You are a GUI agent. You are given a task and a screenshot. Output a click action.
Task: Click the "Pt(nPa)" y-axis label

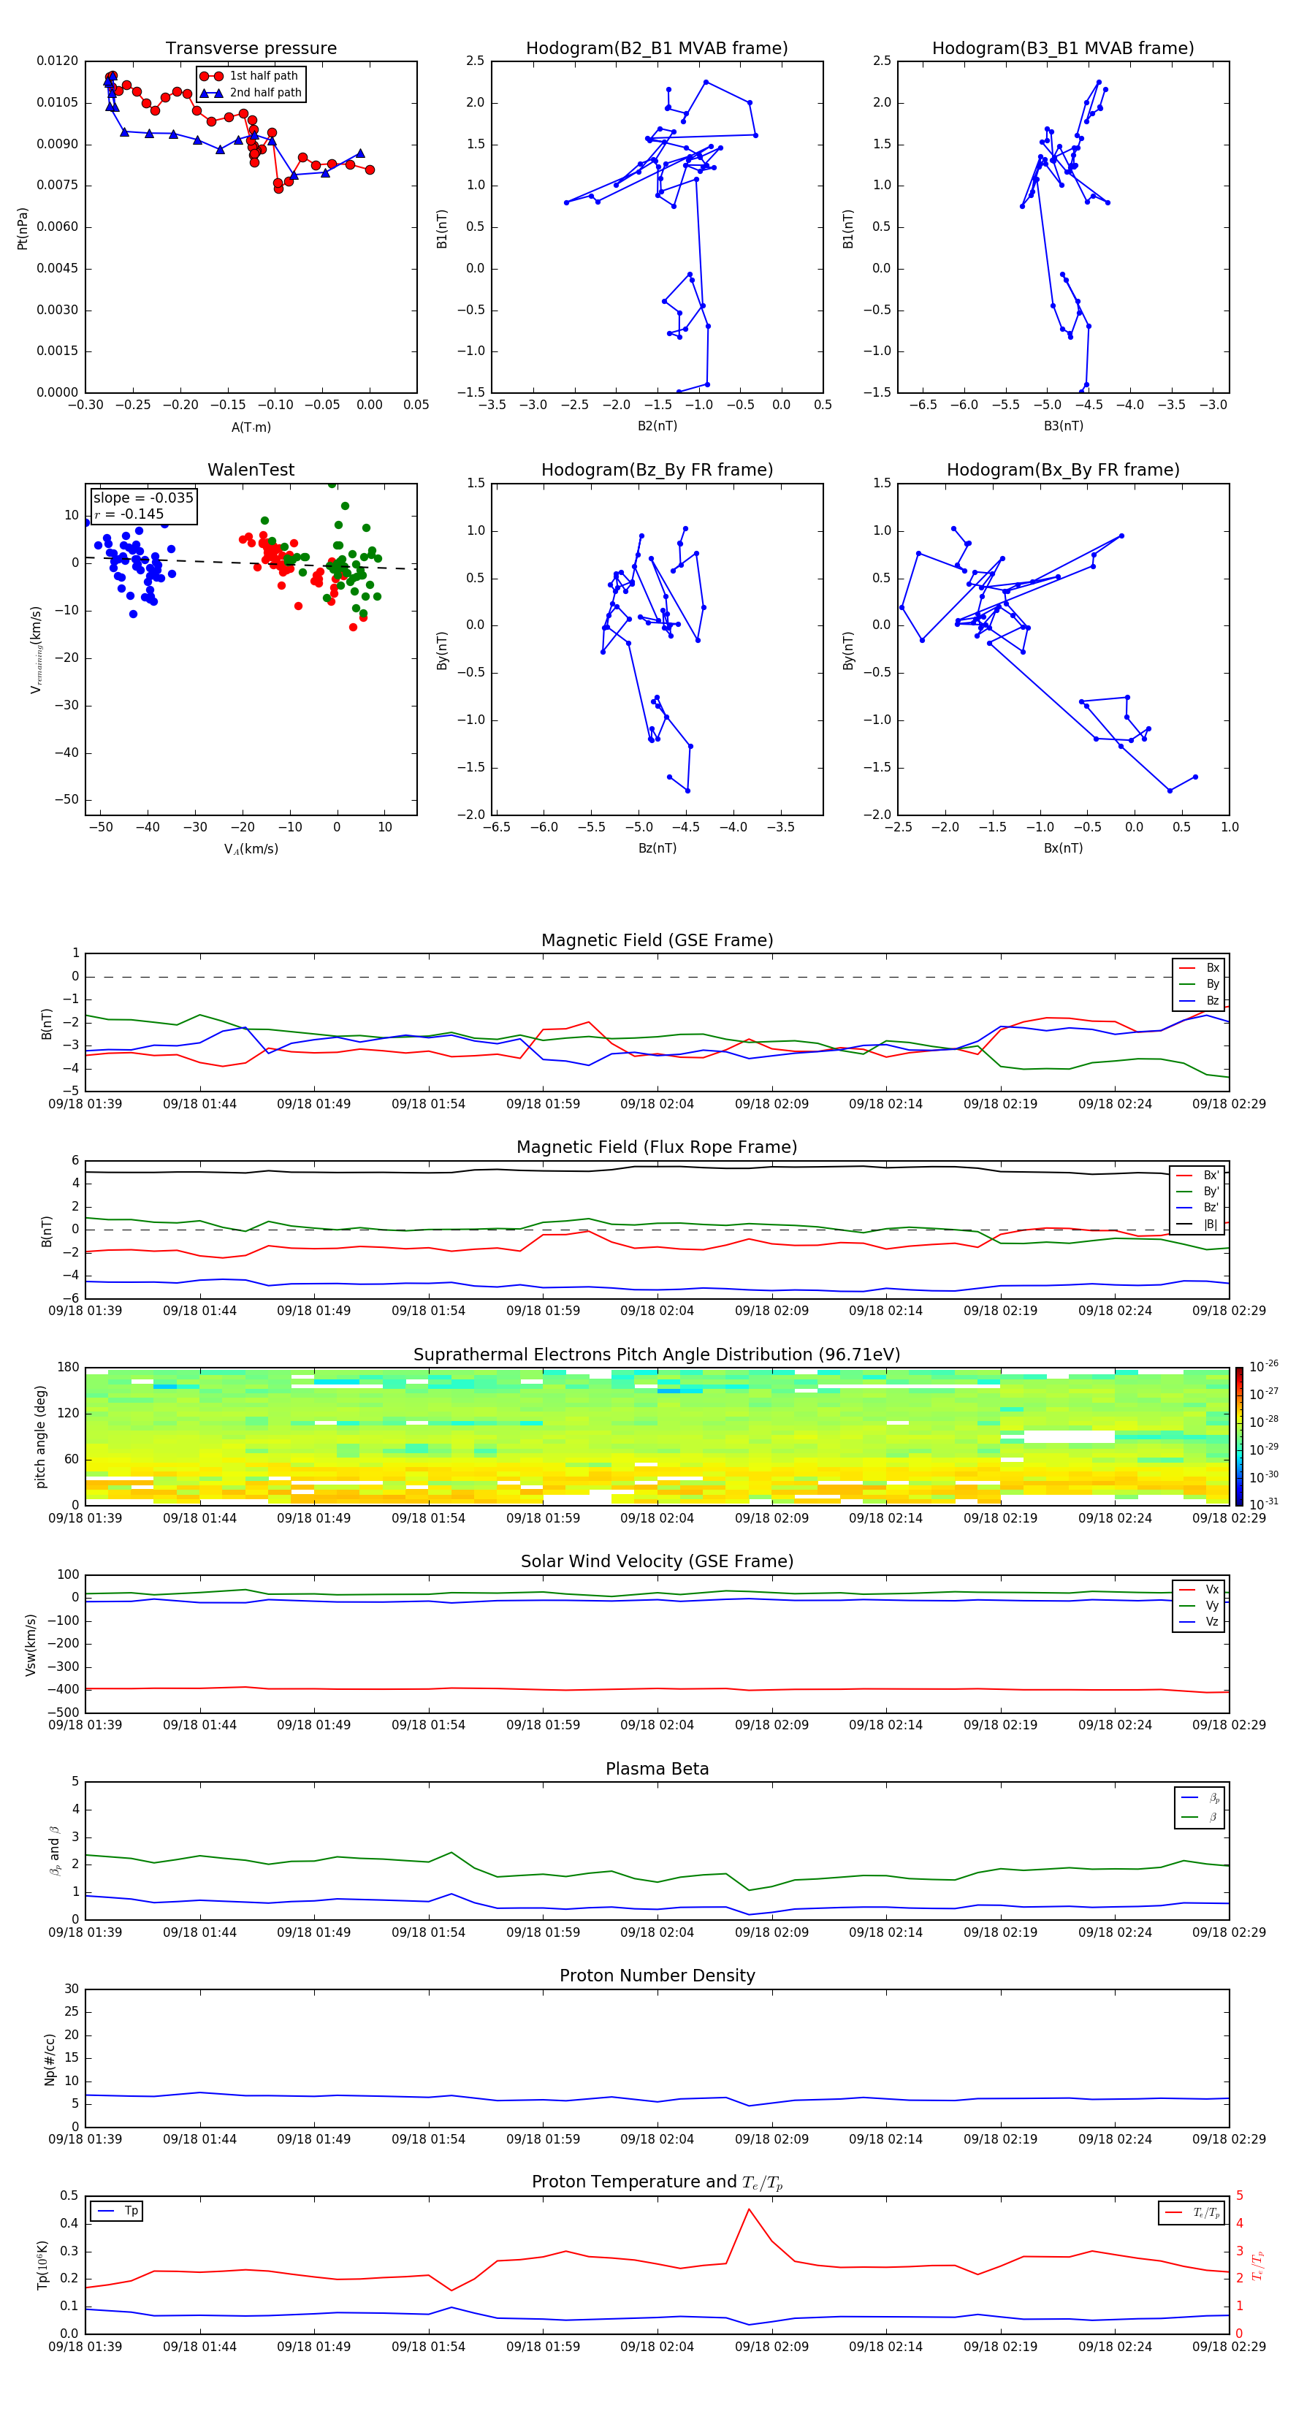23,227
